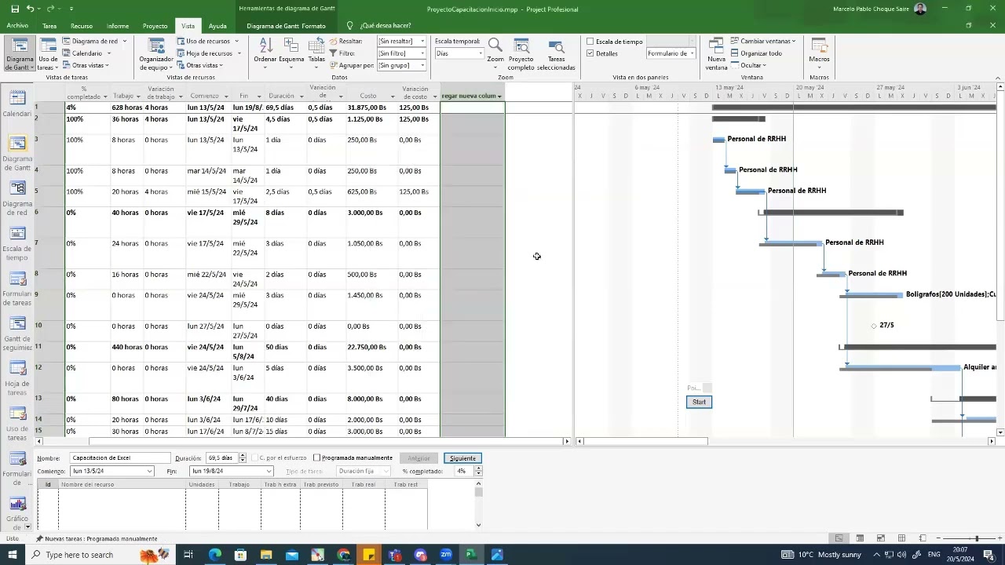
Task: Expand the Sin grupo group dropdown
Action: tap(422, 65)
